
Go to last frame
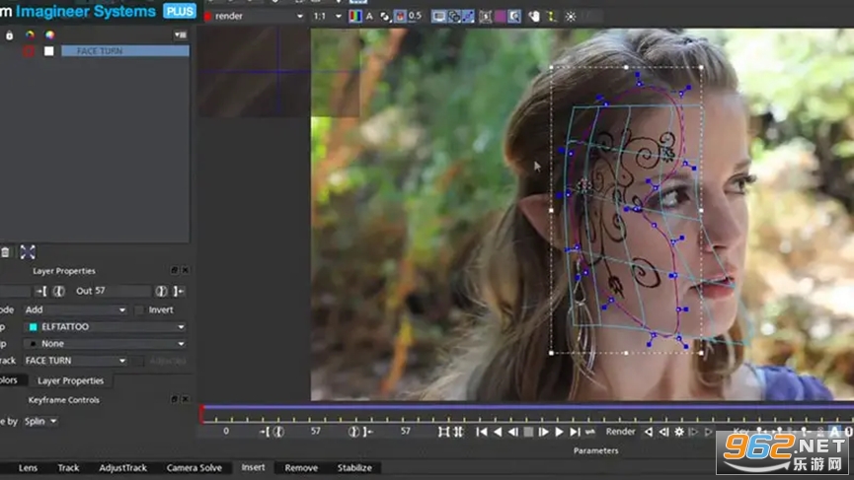575,432
